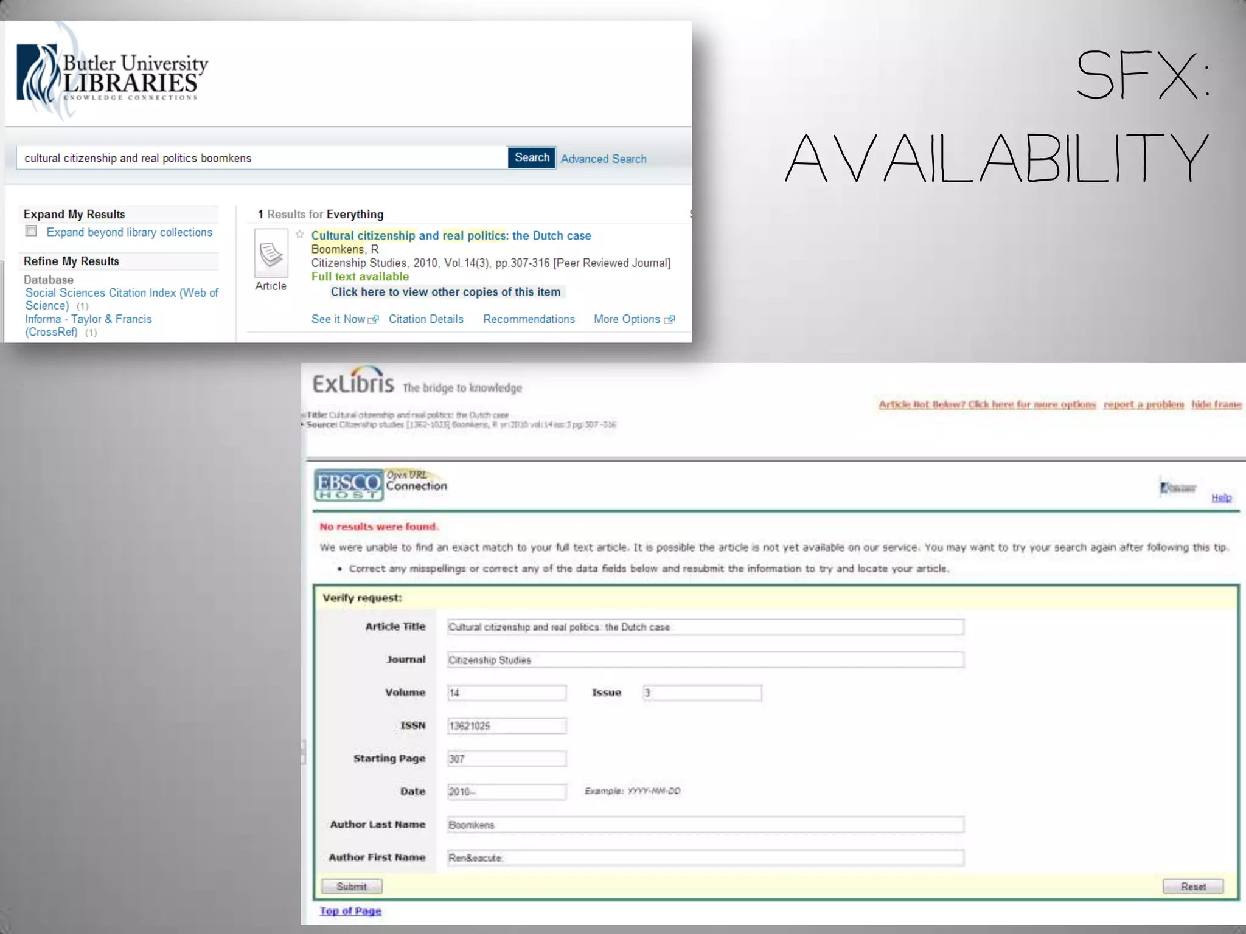Click the Reset button
This screenshot has width=1246, height=934.
[x=1192, y=886]
